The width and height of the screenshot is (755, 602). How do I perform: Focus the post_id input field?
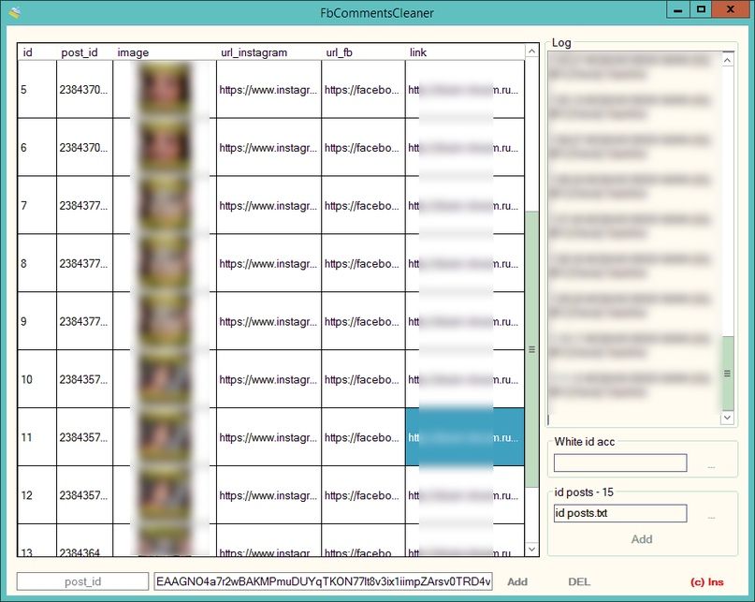coord(83,581)
